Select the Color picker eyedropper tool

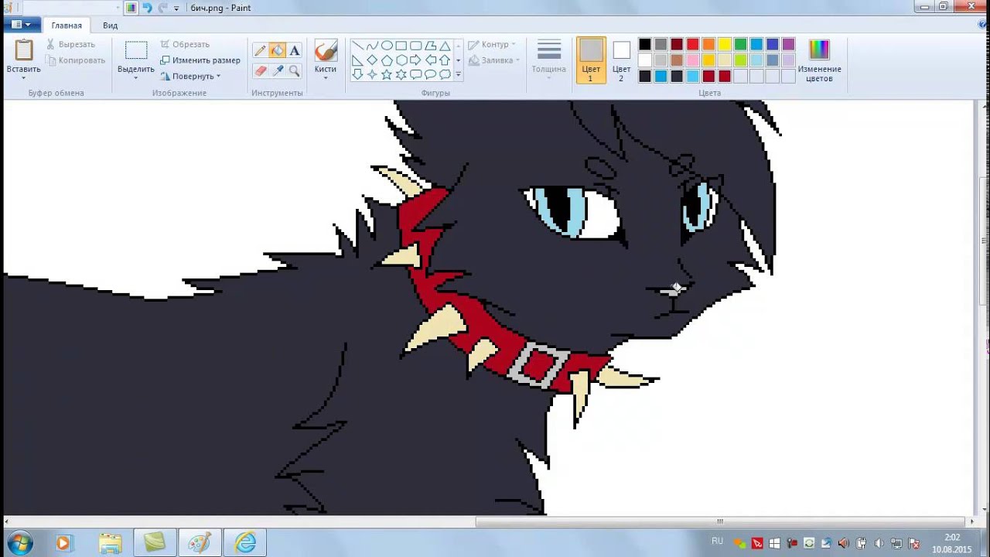(x=278, y=70)
